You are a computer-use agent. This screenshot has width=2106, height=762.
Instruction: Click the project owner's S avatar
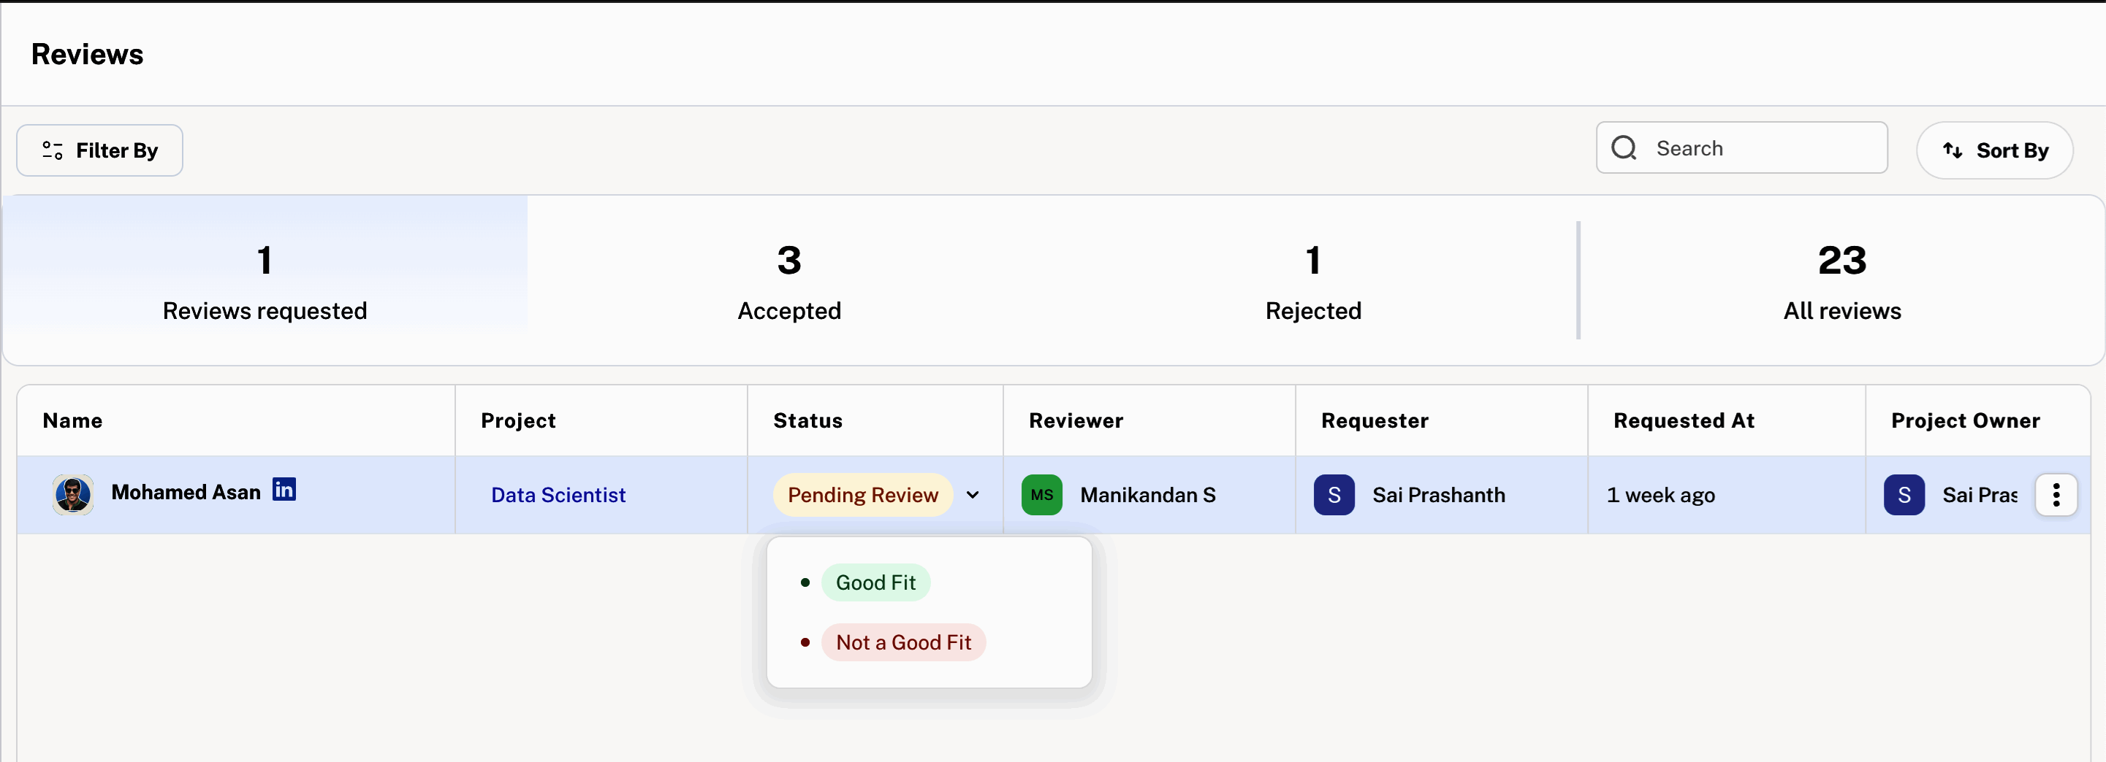click(x=1904, y=495)
